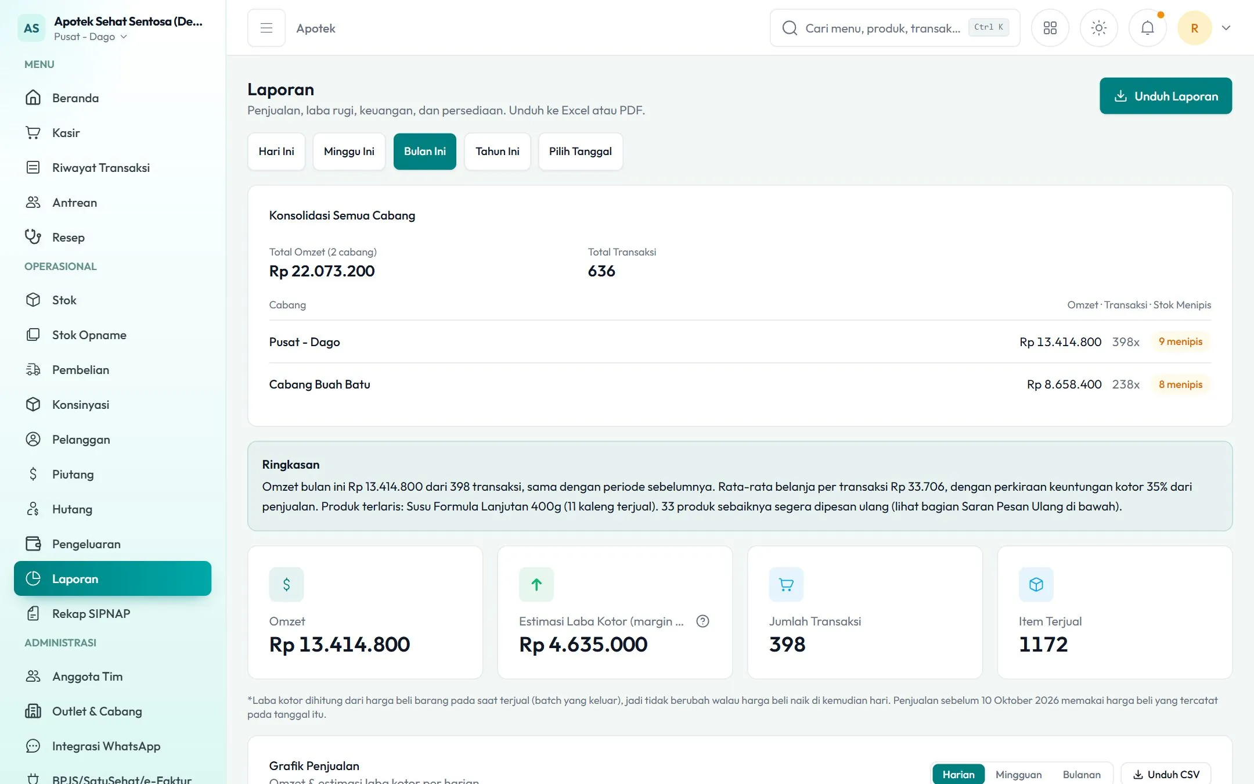Go to Anggota Tim menu item
1254x784 pixels.
coord(113,676)
